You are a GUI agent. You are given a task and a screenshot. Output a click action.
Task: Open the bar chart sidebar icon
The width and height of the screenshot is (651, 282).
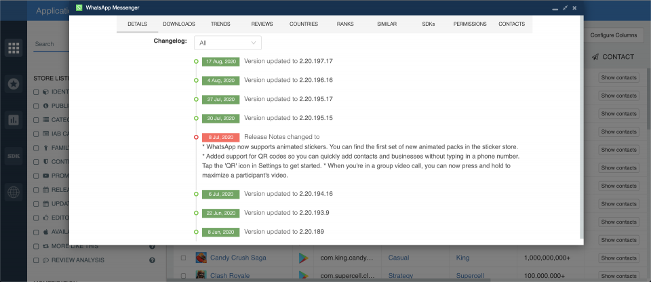14,120
